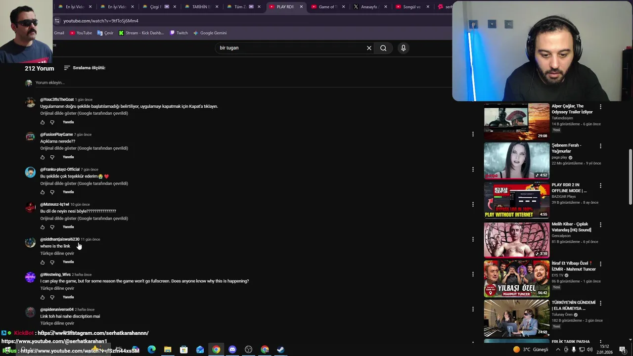Open Microsoft Store from the taskbar
Screen dimensions: 633x356
click(184, 350)
